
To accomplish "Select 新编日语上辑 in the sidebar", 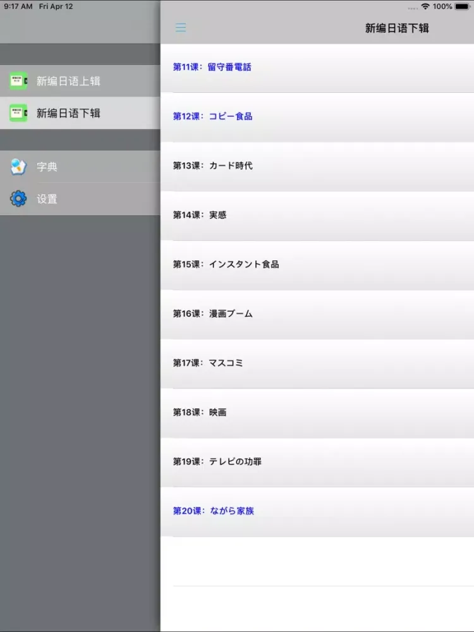I will 80,81.
